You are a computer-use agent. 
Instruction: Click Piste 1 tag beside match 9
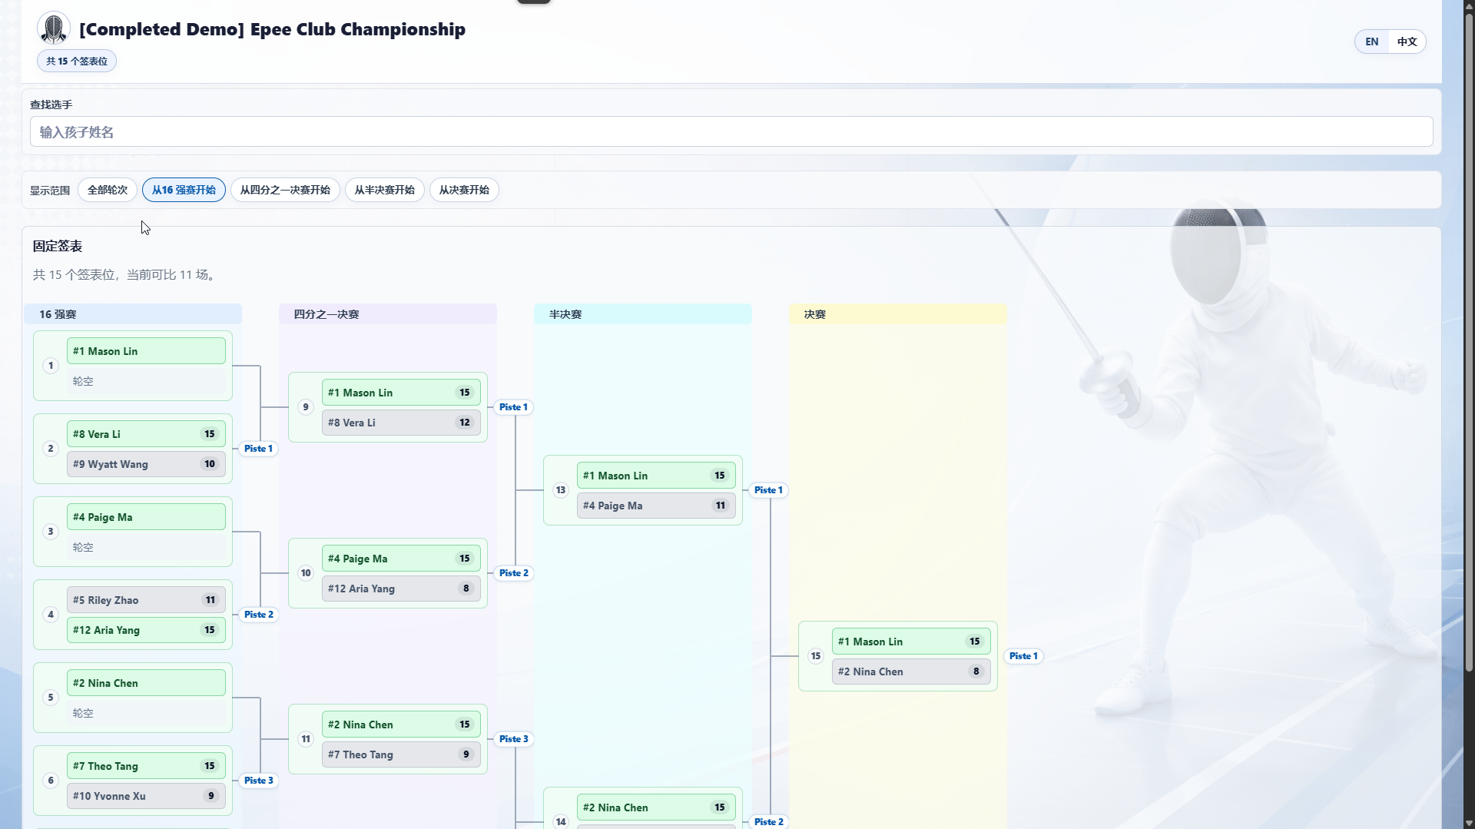click(513, 407)
